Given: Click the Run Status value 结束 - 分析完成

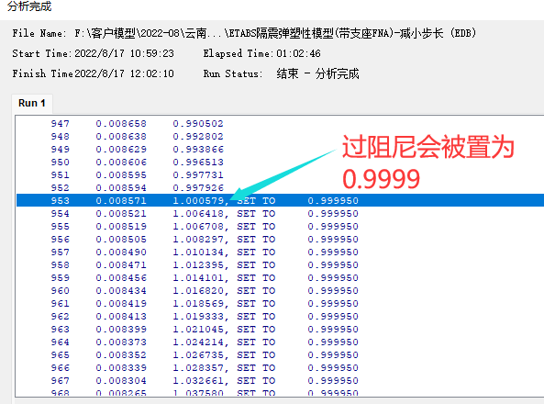Looking at the screenshot, I should (x=317, y=73).
